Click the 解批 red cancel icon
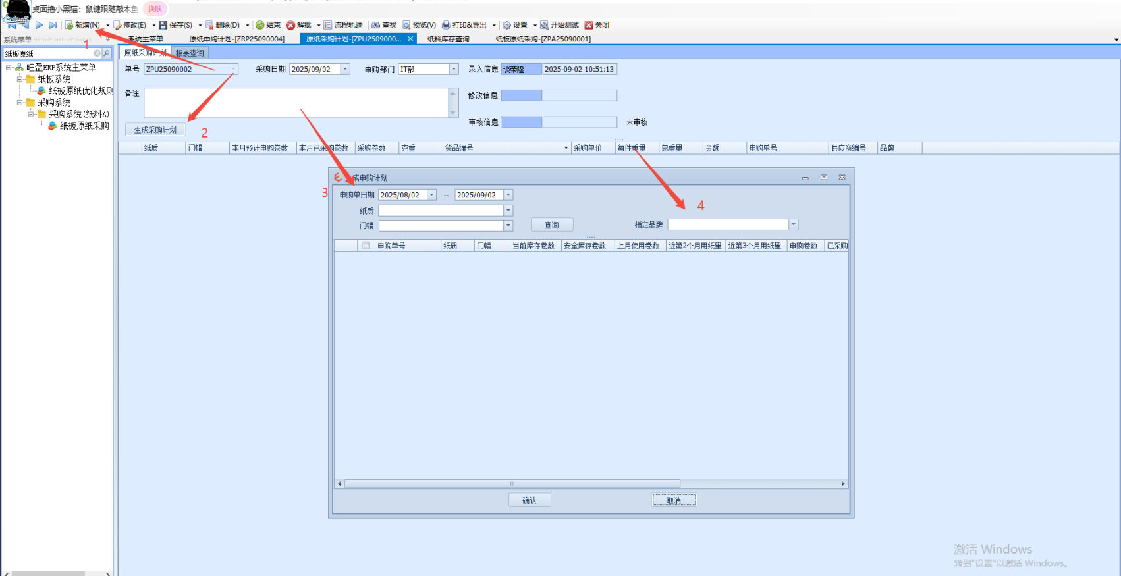The width and height of the screenshot is (1121, 576). point(290,25)
